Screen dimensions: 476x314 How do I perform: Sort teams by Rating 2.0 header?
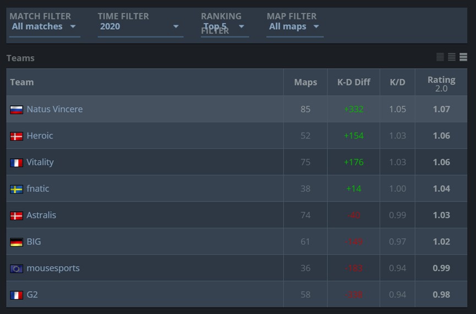441,82
